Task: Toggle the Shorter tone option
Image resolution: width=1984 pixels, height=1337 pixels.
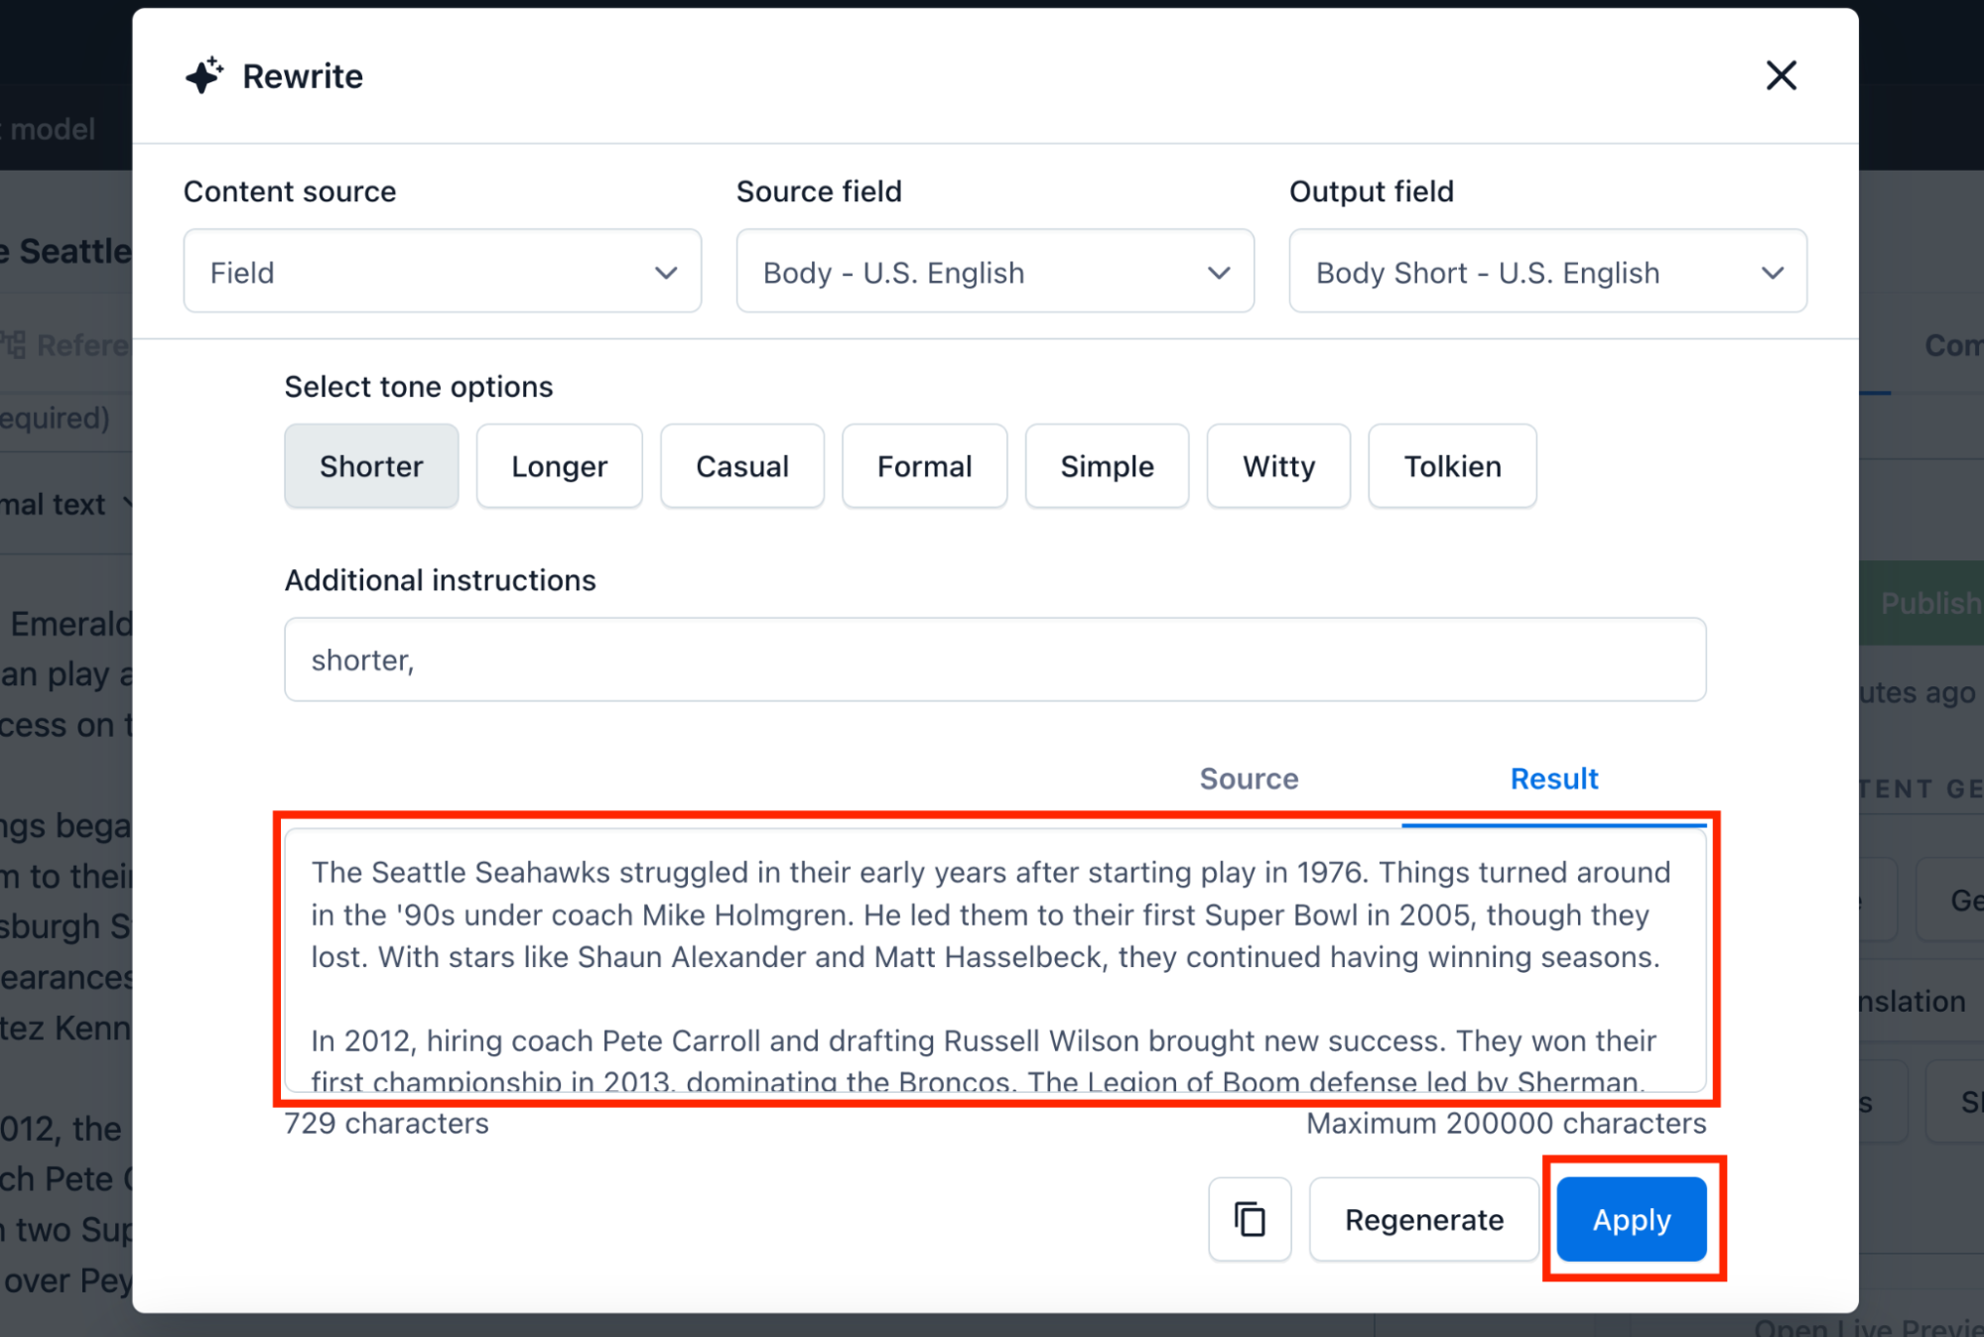Action: (x=371, y=466)
